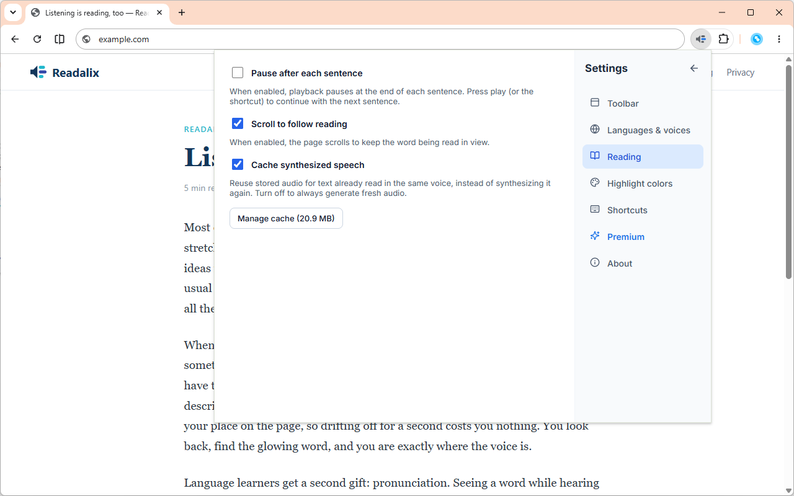This screenshot has width=794, height=496.
Task: Maximize the browser window
Action: click(x=751, y=12)
